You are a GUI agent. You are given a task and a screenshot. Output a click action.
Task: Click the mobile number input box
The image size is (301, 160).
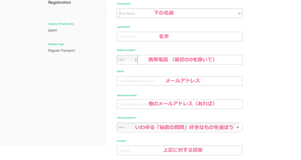click(190, 60)
